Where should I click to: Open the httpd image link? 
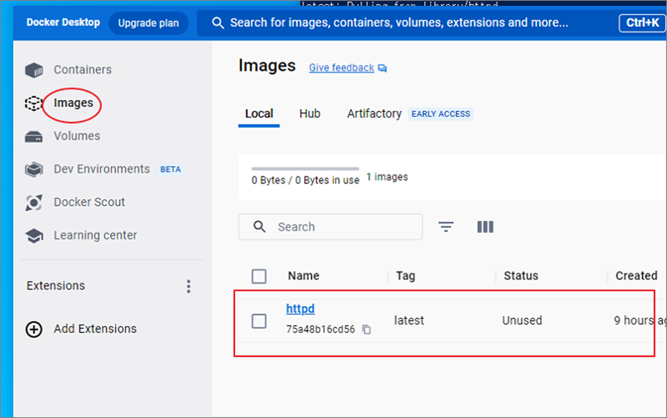tap(300, 308)
